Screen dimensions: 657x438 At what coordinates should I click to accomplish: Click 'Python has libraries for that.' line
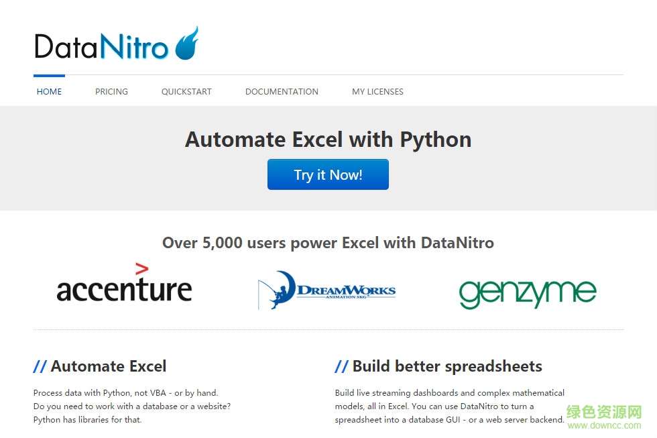(88, 420)
